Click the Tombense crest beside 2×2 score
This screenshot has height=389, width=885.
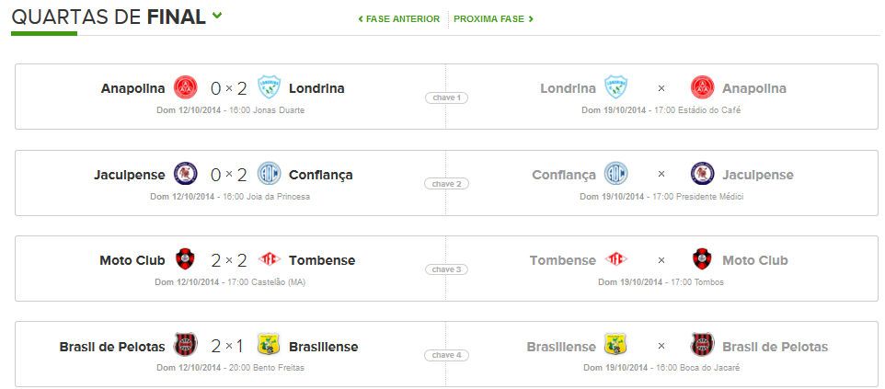(x=270, y=259)
